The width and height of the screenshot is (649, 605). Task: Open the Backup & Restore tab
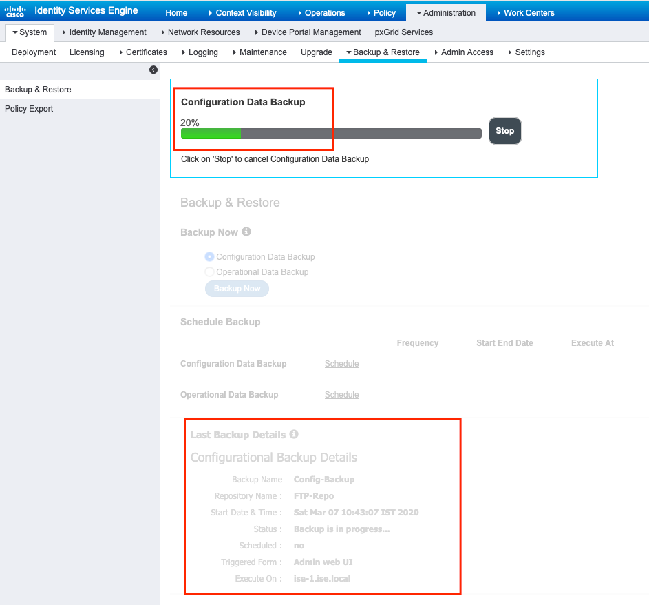click(x=383, y=52)
